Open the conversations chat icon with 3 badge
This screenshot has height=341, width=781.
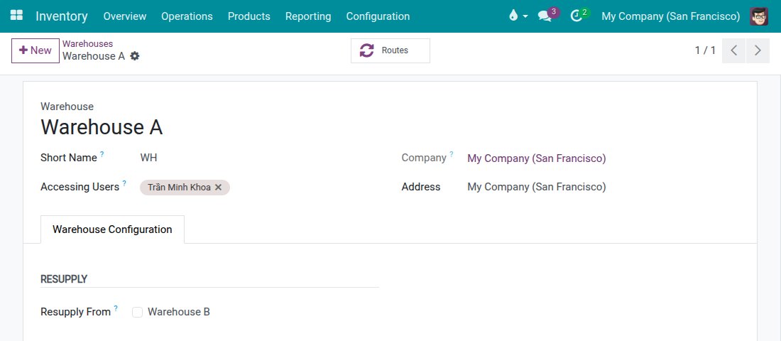tap(545, 16)
